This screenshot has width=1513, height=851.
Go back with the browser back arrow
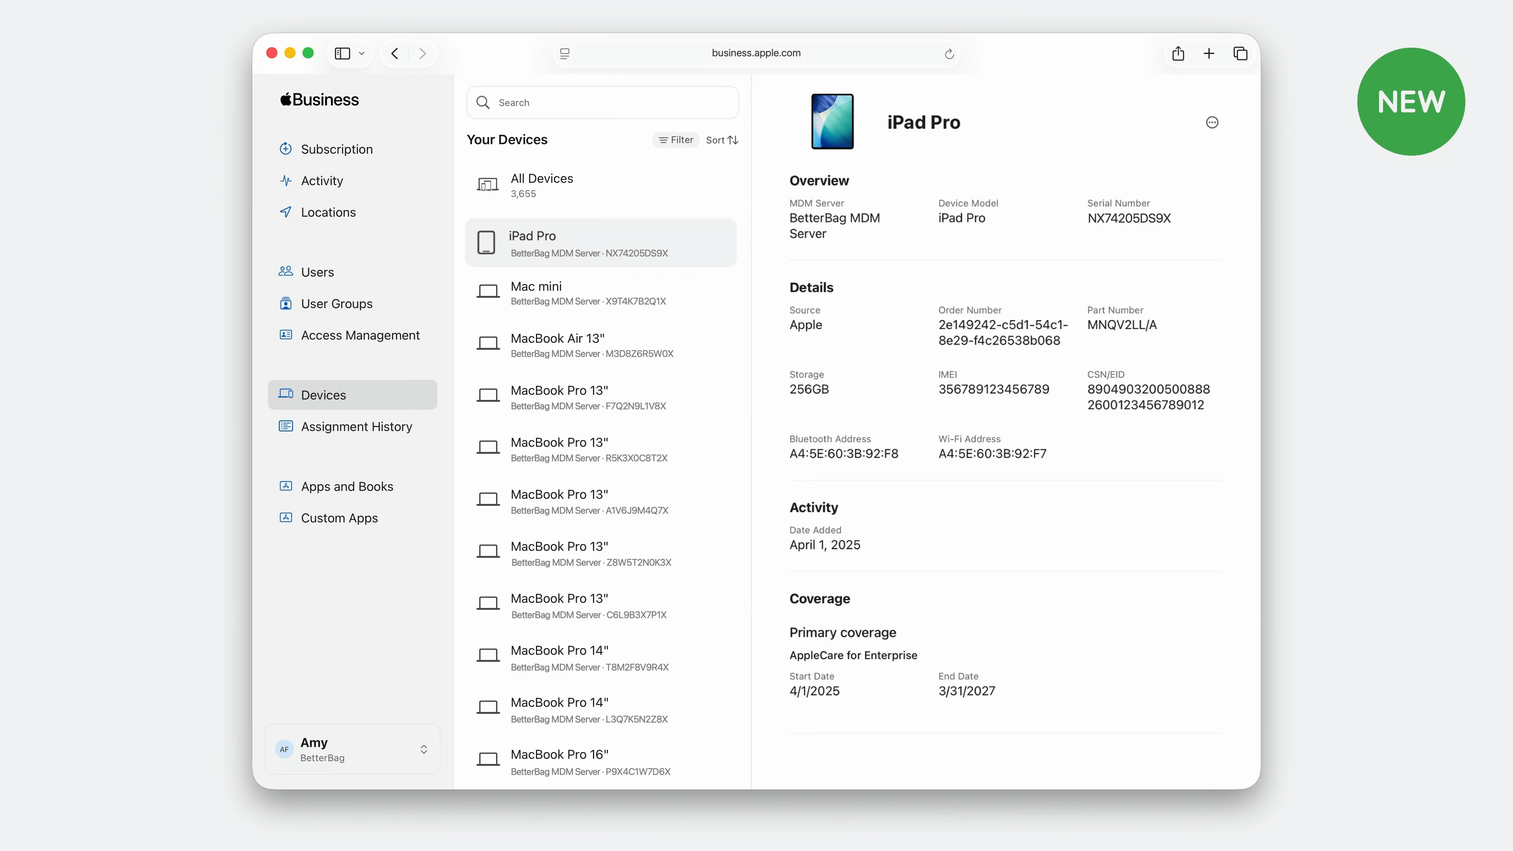point(395,54)
